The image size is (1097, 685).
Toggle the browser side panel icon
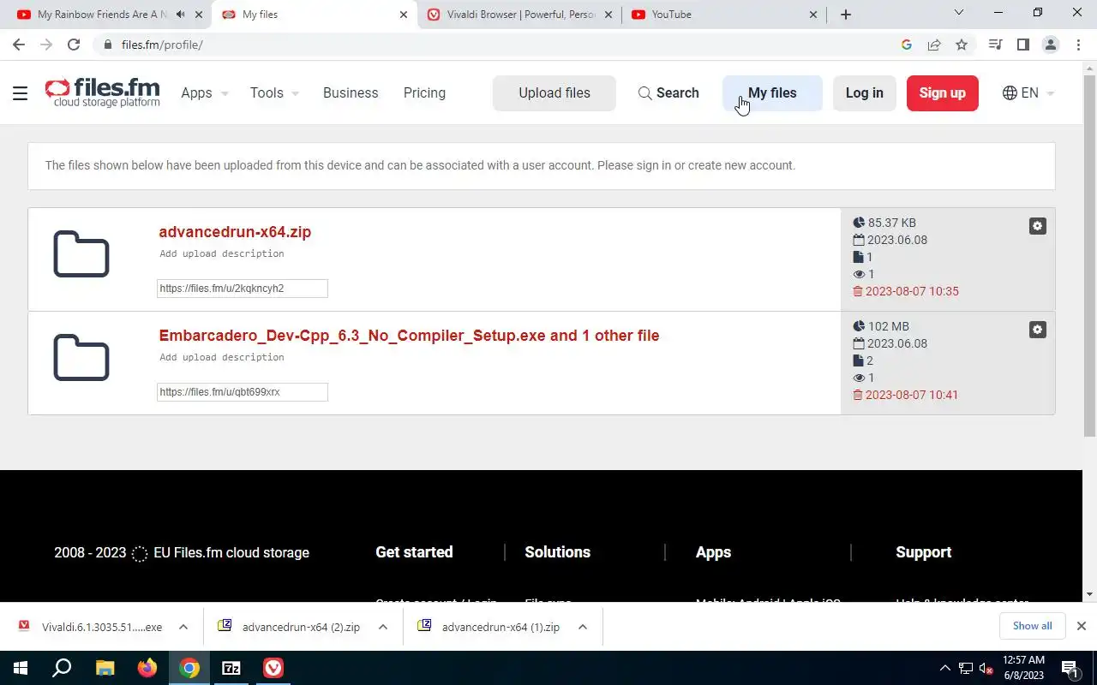[1022, 45]
